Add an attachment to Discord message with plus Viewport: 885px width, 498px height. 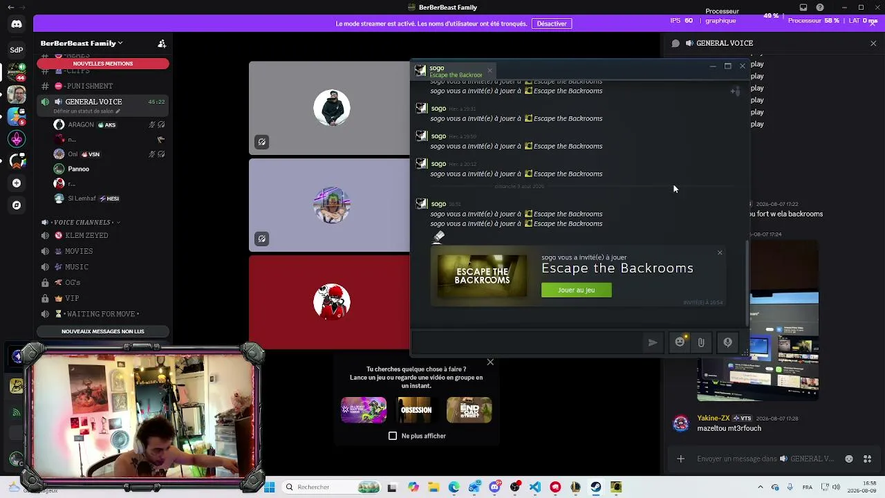point(680,459)
